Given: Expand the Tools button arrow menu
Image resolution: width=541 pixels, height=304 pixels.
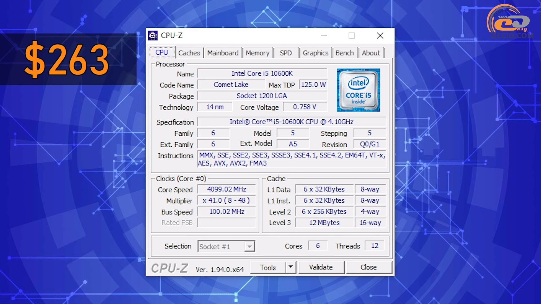Looking at the screenshot, I should (291, 267).
